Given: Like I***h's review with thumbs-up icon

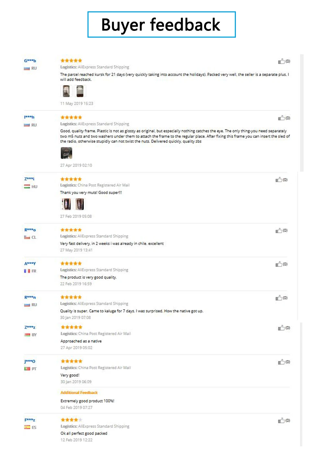Looking at the screenshot, I should coord(281,118).
